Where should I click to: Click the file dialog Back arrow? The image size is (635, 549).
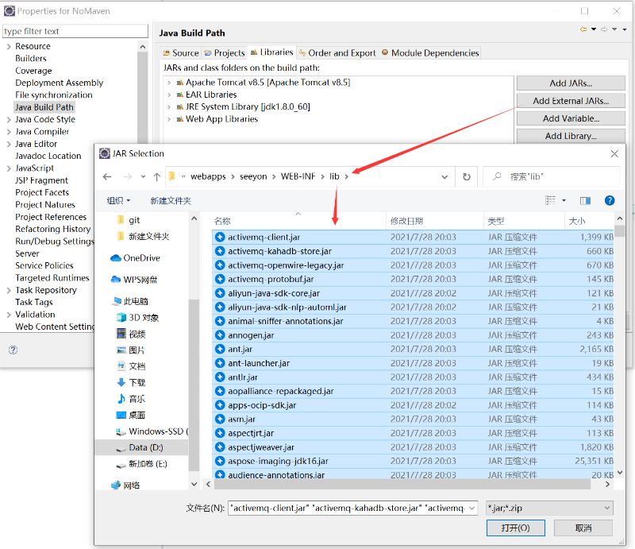coord(107,176)
